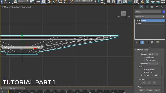Click the Degrees value field
The image size is (166, 93).
click(x=153, y=54)
